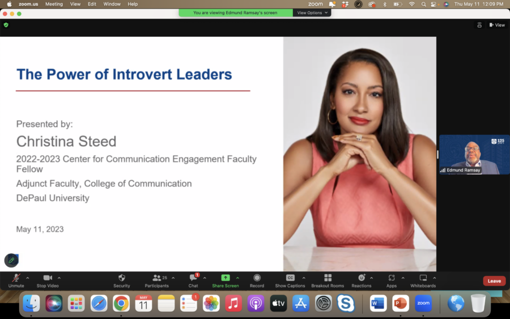This screenshot has width=510, height=319.
Task: Expand the View Options dropdown
Action: point(313,12)
